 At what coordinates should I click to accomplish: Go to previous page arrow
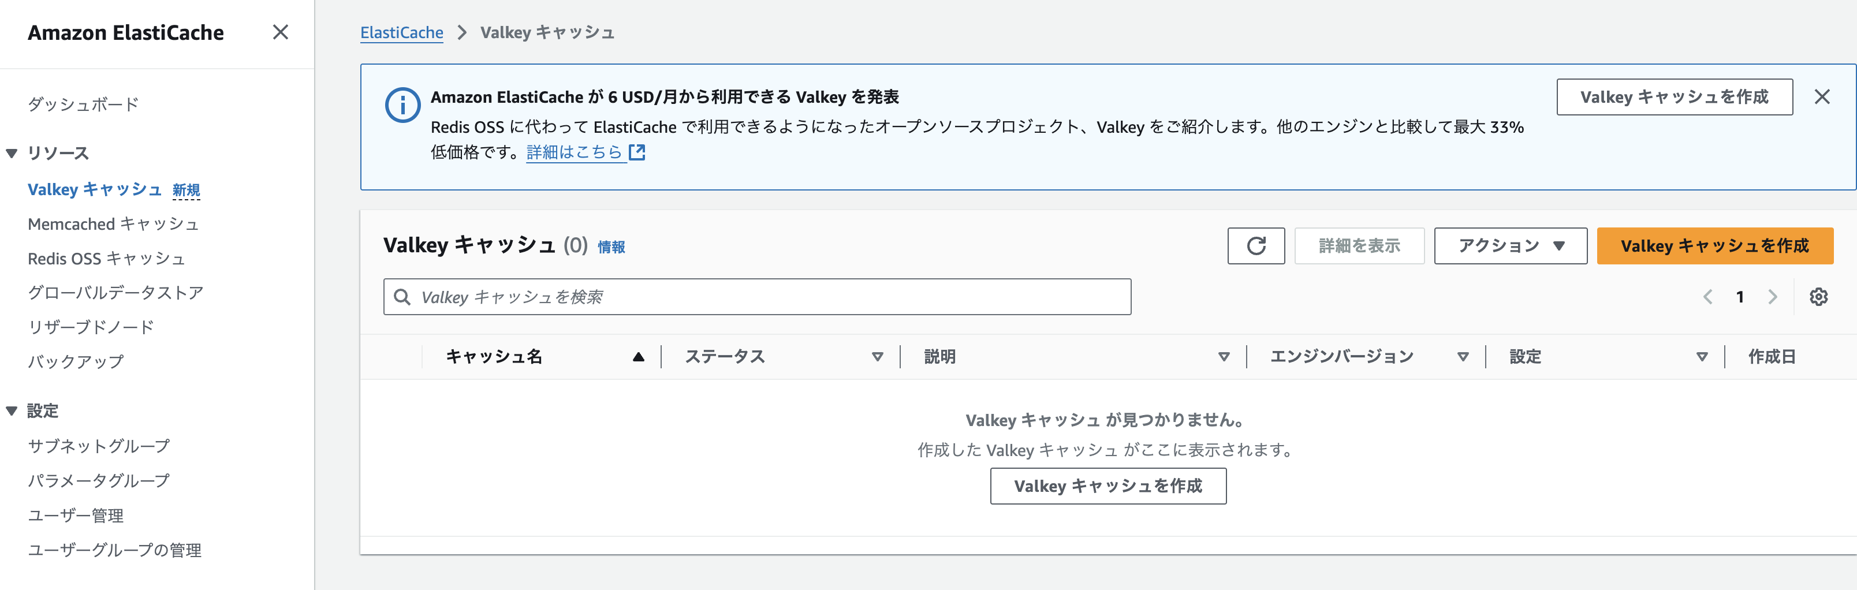(1707, 297)
